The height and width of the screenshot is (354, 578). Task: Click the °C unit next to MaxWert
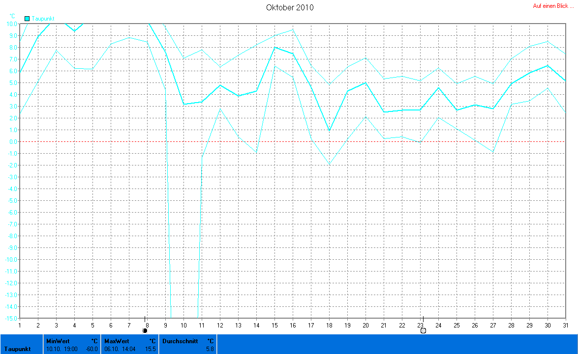click(152, 341)
